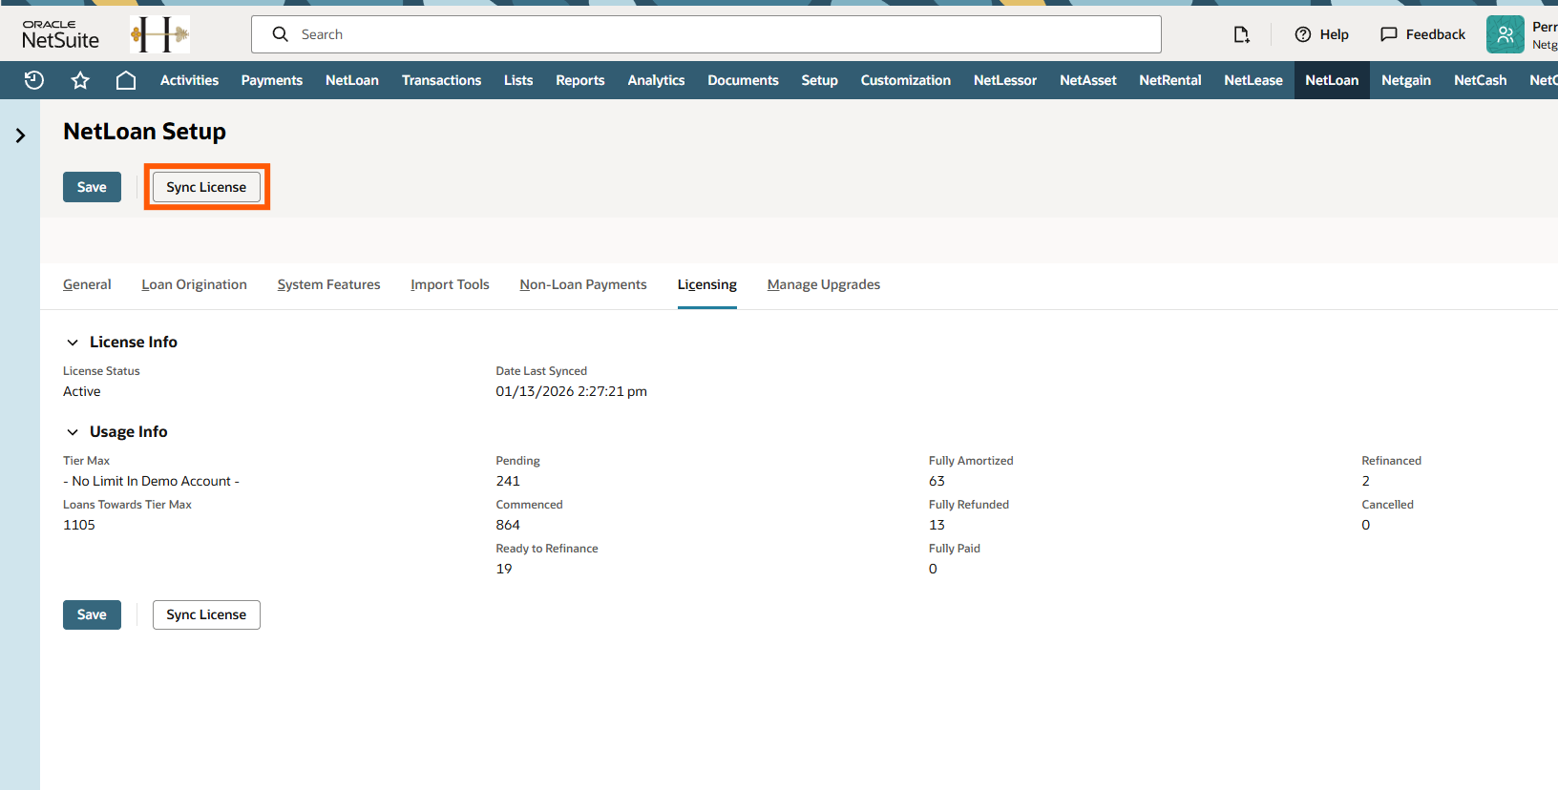Collapse the License Info section
Viewport: 1558px width, 790px height.
[x=73, y=342]
